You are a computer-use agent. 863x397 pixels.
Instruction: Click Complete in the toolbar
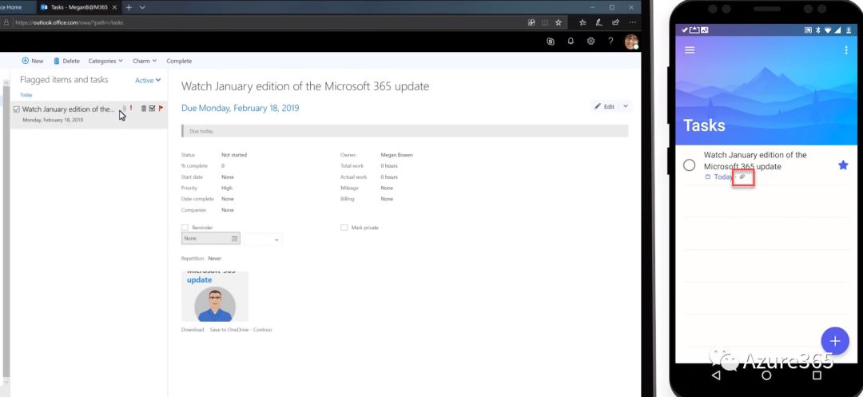pyautogui.click(x=179, y=61)
